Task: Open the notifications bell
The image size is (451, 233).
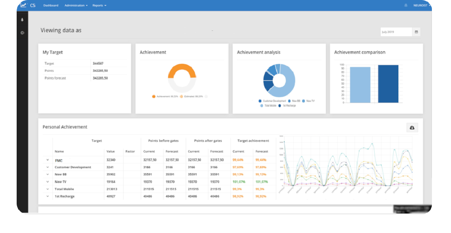Action: pos(405,5)
